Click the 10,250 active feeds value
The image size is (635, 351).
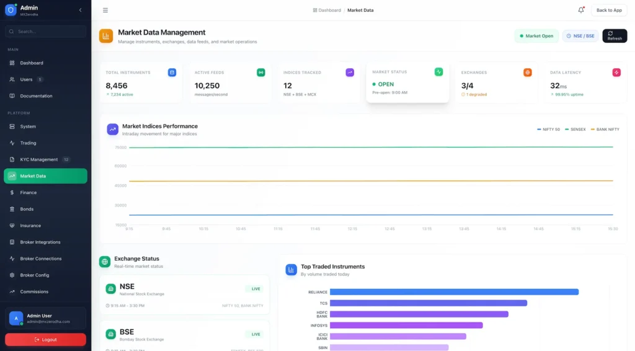pyautogui.click(x=207, y=86)
